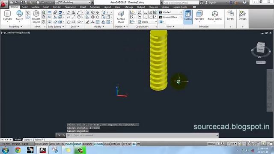Image resolution: width=274 pixels, height=154 pixels.
Task: Click the MODEL button in status bar
Action: (211, 144)
